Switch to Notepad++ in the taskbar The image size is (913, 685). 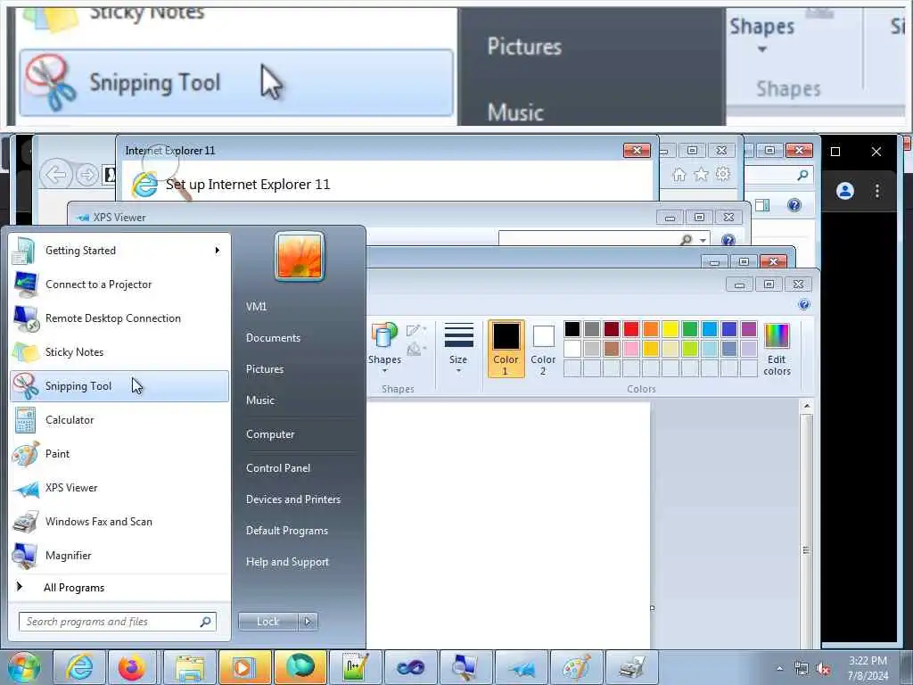click(355, 667)
